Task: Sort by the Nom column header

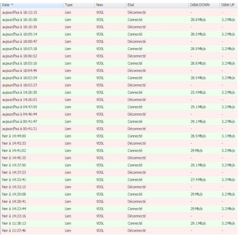Action: tap(110, 5)
